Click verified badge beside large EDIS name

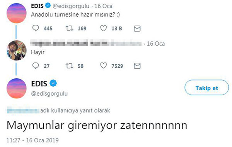point(53,83)
